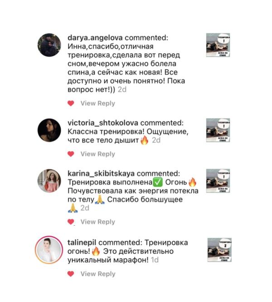The width and height of the screenshot is (272, 302).
Task: Click the talinepil username link
Action: click(x=82, y=243)
